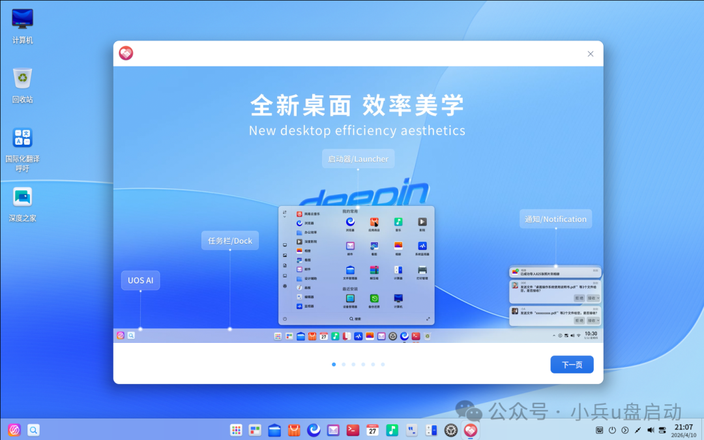Open network connection status in tray

[638, 430]
